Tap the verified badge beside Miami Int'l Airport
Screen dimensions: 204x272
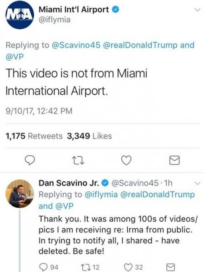pos(115,10)
